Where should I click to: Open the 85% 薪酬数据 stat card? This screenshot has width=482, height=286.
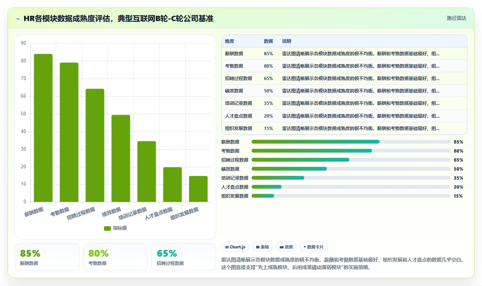(47, 257)
